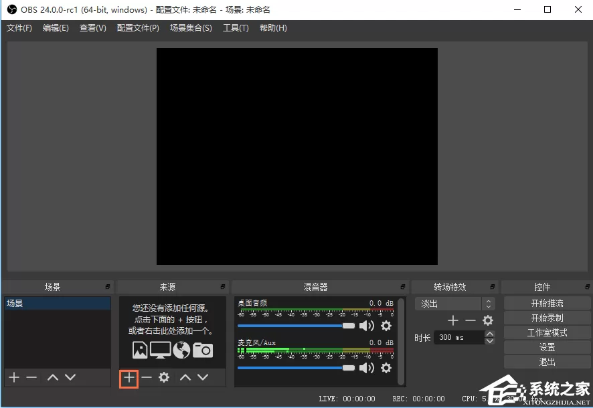Open 麦克风/Aux audio settings gear

point(386,368)
